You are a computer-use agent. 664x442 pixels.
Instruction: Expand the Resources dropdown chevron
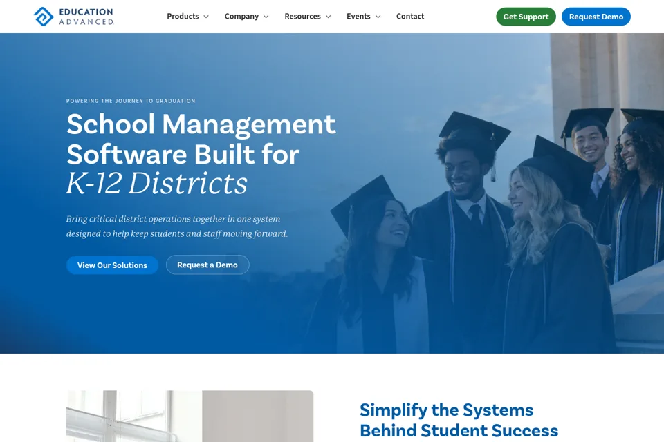[328, 17]
